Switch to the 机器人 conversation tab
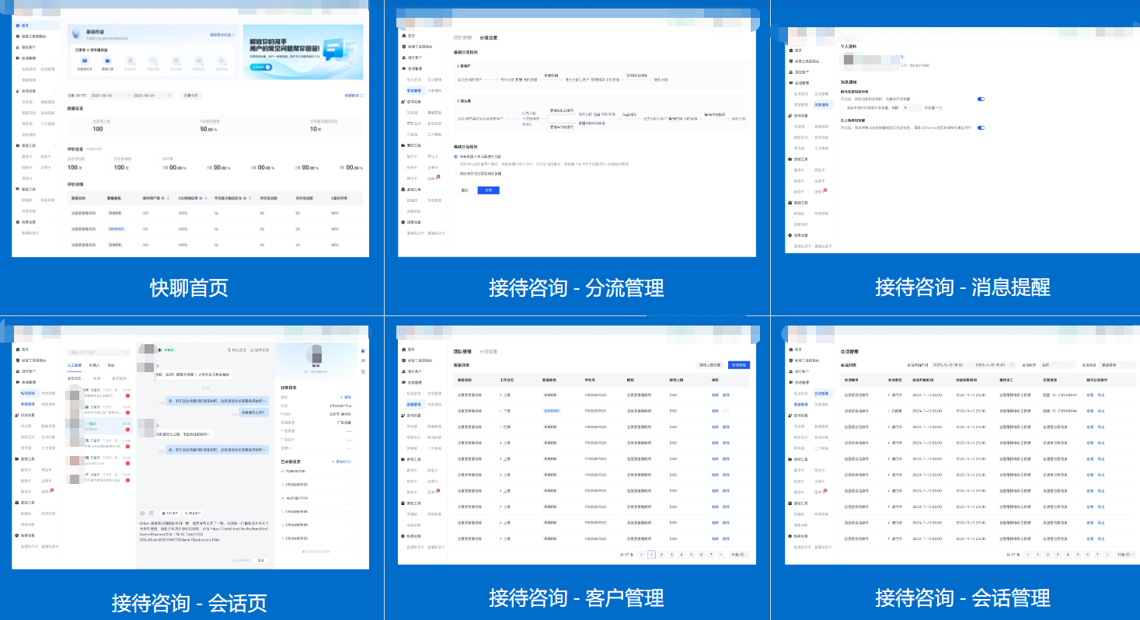The width and height of the screenshot is (1140, 620). click(95, 365)
